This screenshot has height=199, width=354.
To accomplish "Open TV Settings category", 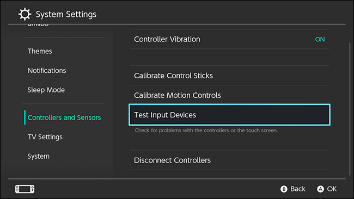I will coord(45,137).
